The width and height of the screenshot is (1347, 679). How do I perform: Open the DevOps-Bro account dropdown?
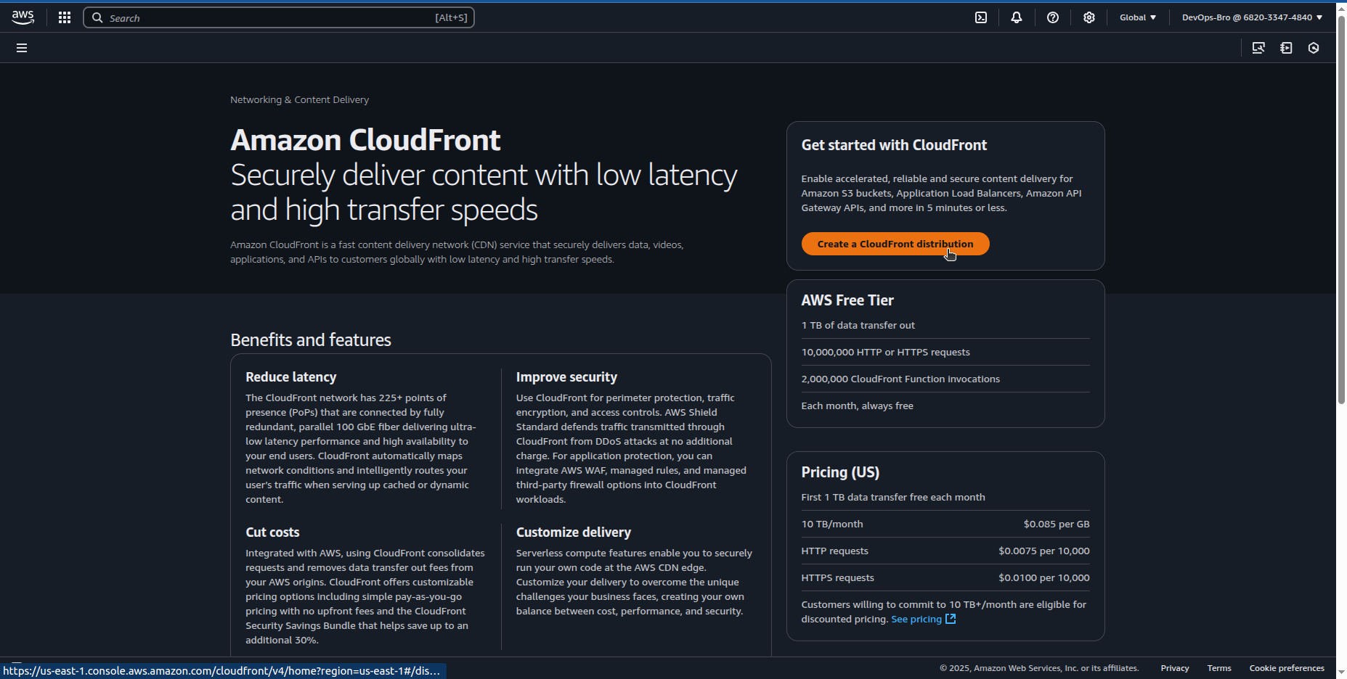1252,17
